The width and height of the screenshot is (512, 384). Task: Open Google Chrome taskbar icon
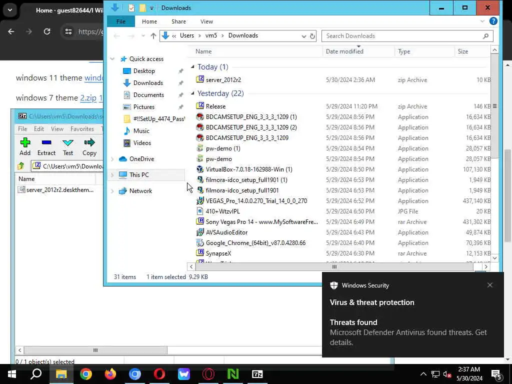(86, 374)
